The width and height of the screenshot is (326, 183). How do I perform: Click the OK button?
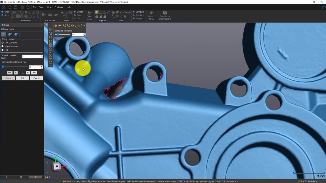click(22, 78)
